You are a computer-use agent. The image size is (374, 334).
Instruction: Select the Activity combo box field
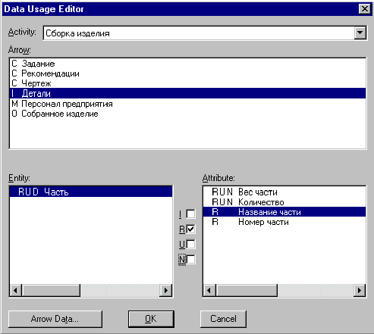click(x=205, y=33)
